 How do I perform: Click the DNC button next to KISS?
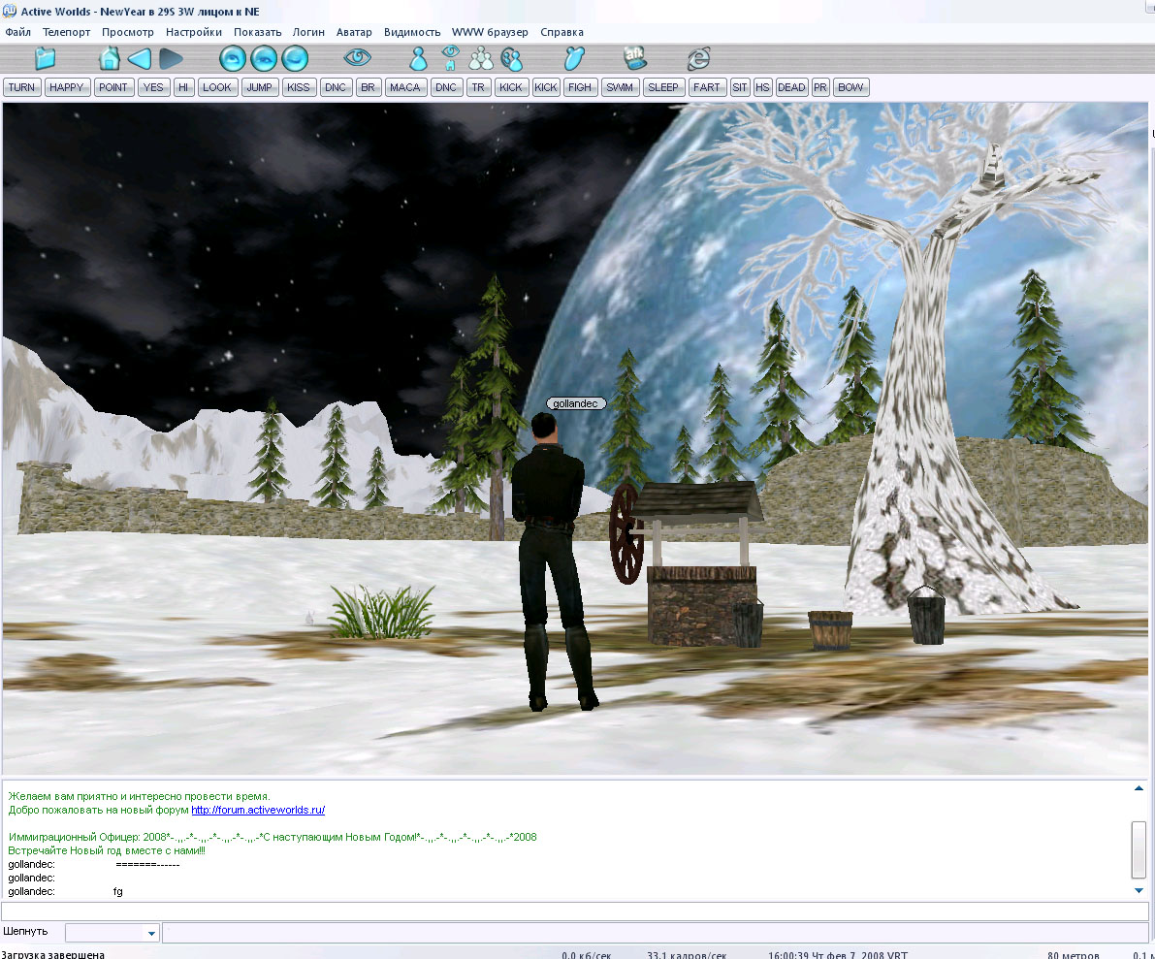coord(336,87)
